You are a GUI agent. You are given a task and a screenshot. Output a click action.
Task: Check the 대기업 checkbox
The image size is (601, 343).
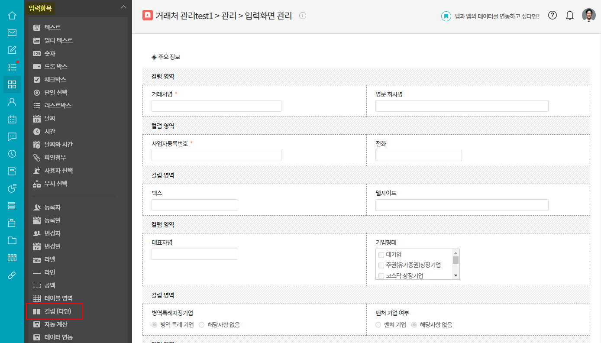[x=381, y=255]
